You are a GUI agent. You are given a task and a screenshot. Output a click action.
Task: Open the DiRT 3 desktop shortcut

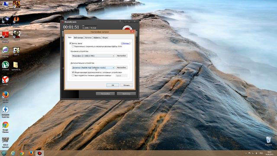(16, 51)
